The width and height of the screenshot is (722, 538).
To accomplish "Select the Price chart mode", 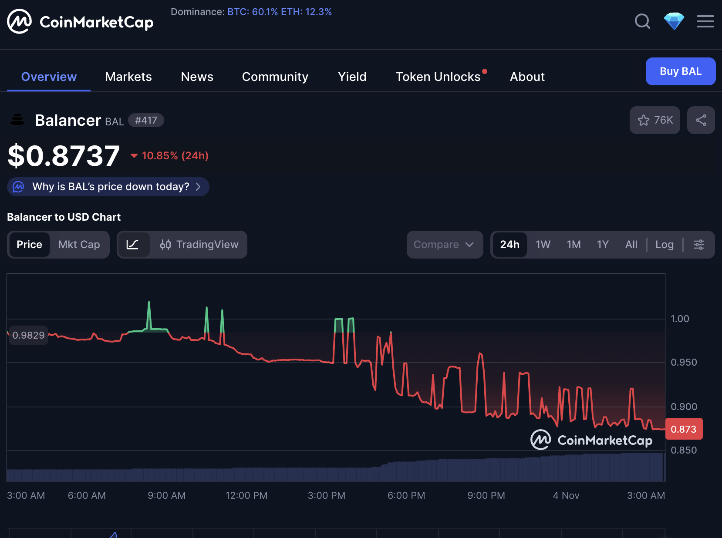I will click(29, 245).
